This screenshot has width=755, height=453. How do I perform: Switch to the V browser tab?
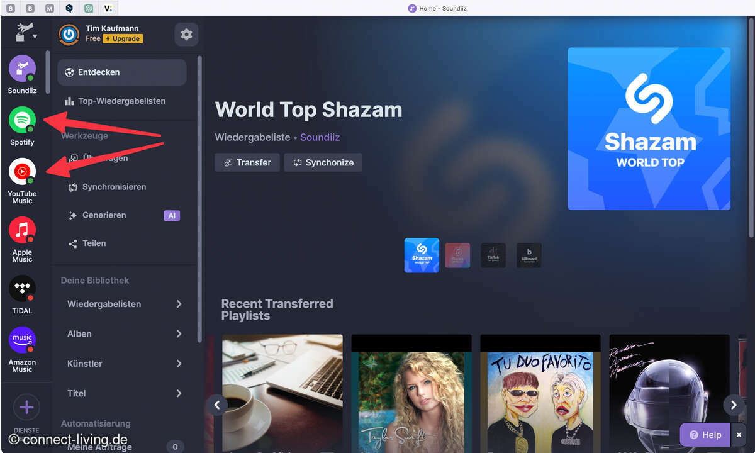coord(108,8)
